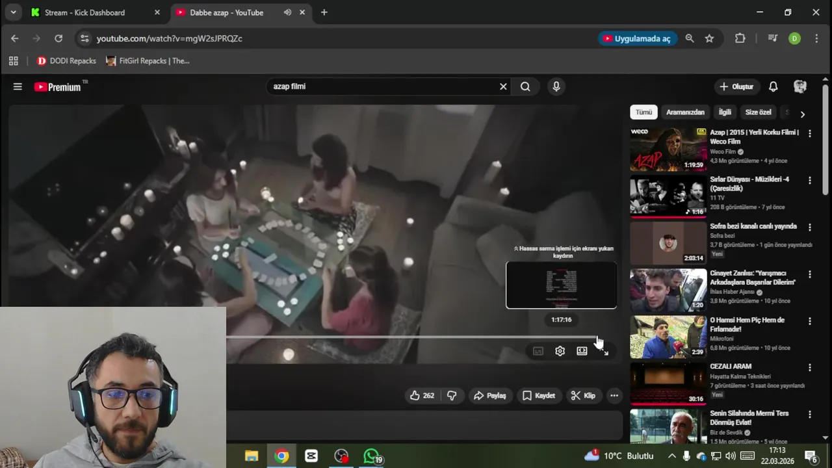Open weather widget 10°C Bulutlu
Image resolution: width=832 pixels, height=468 pixels.
[x=619, y=456]
